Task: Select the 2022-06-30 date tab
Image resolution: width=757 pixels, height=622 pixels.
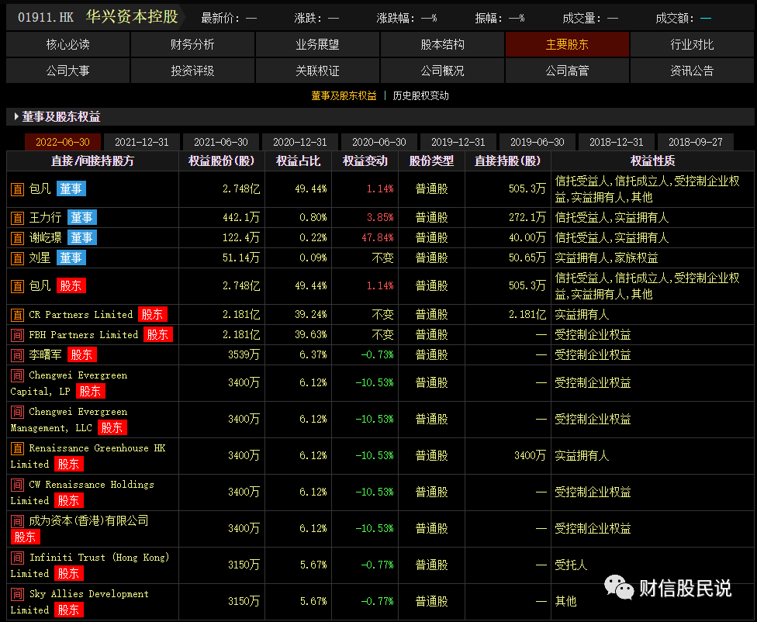Action: pyautogui.click(x=63, y=142)
